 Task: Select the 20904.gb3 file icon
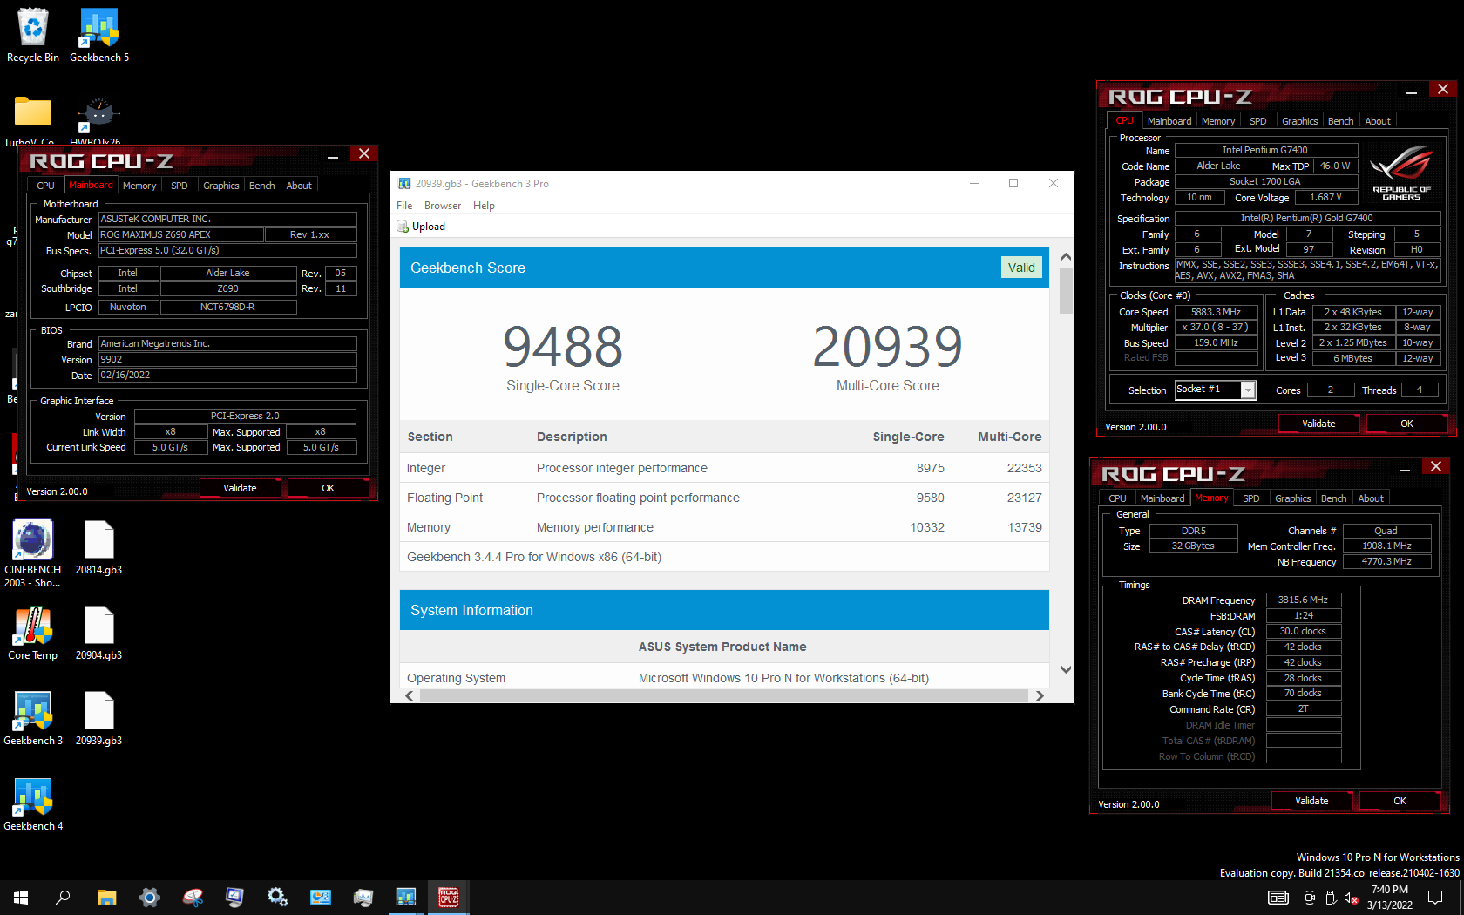[x=98, y=634]
